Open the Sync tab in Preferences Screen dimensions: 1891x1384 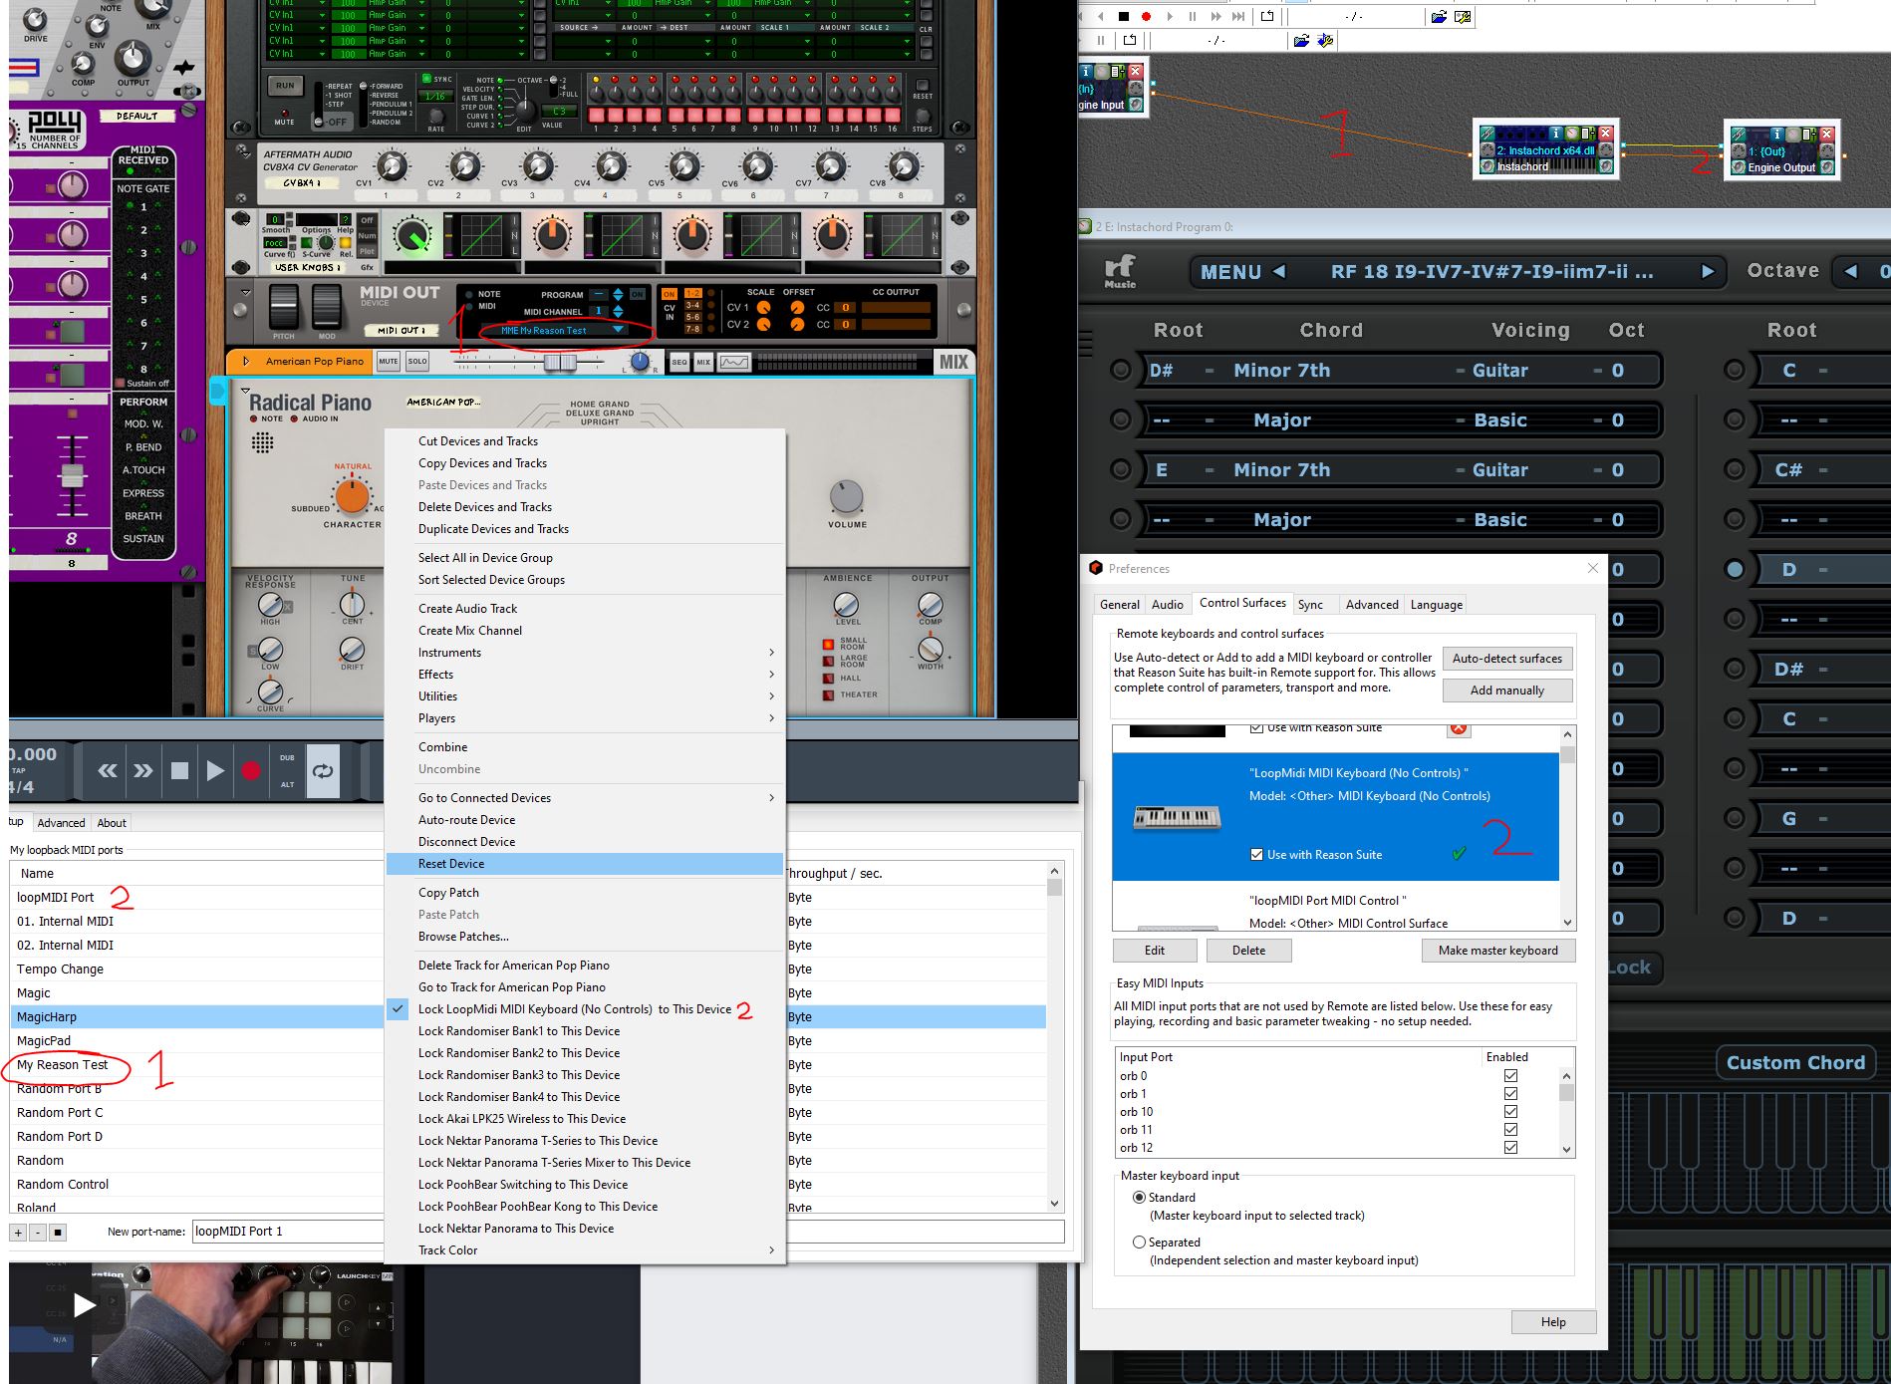coord(1310,604)
